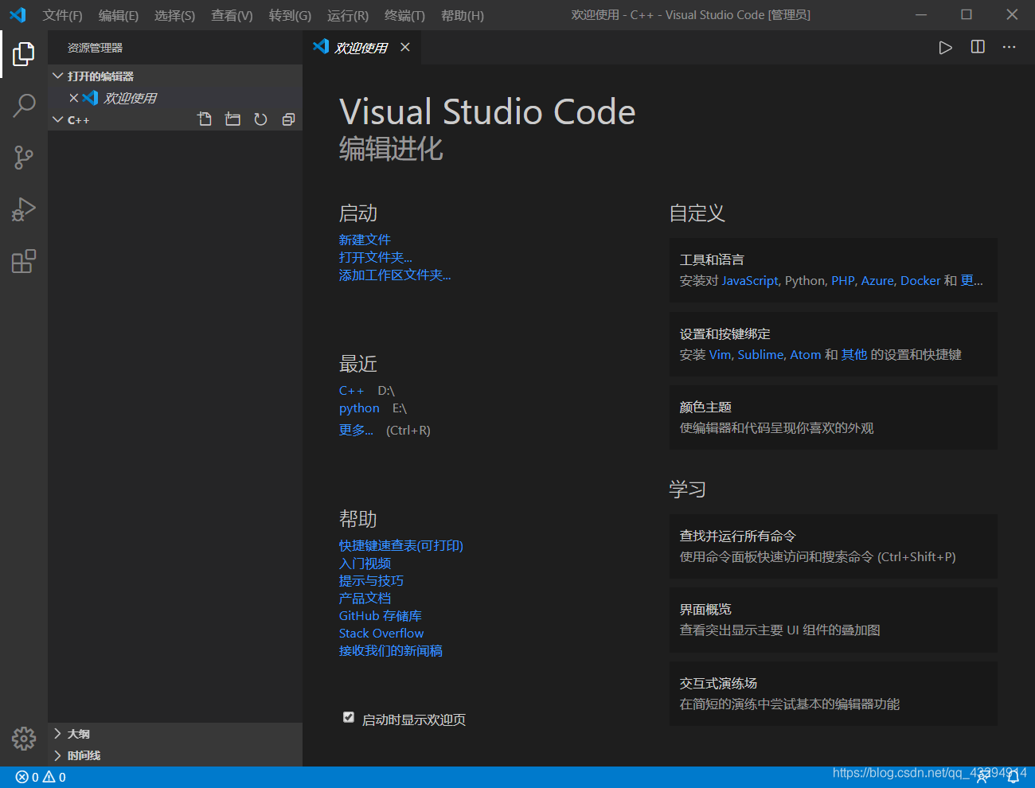Image resolution: width=1035 pixels, height=788 pixels.
Task: Click the Azure install link
Action: coord(877,281)
